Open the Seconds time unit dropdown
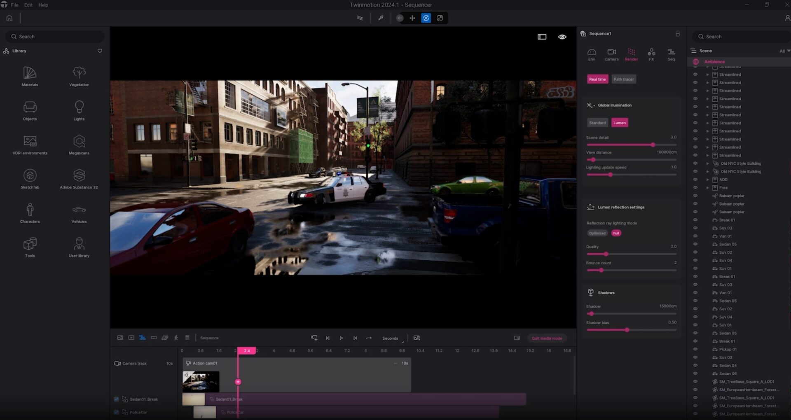This screenshot has height=420, width=791. pyautogui.click(x=390, y=338)
